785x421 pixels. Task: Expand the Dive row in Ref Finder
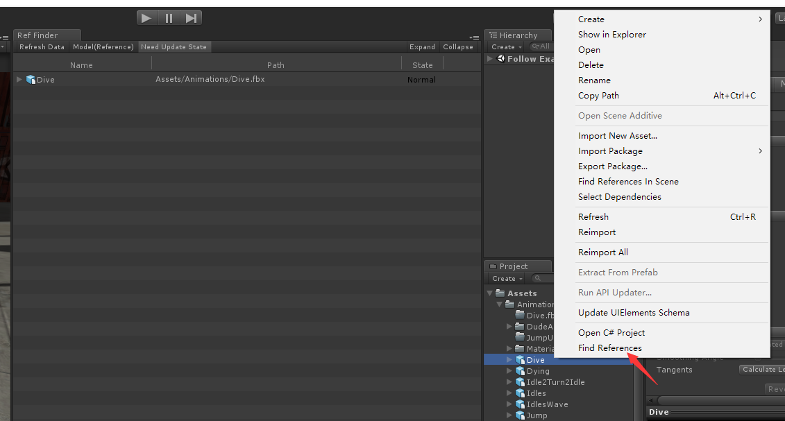click(x=19, y=79)
